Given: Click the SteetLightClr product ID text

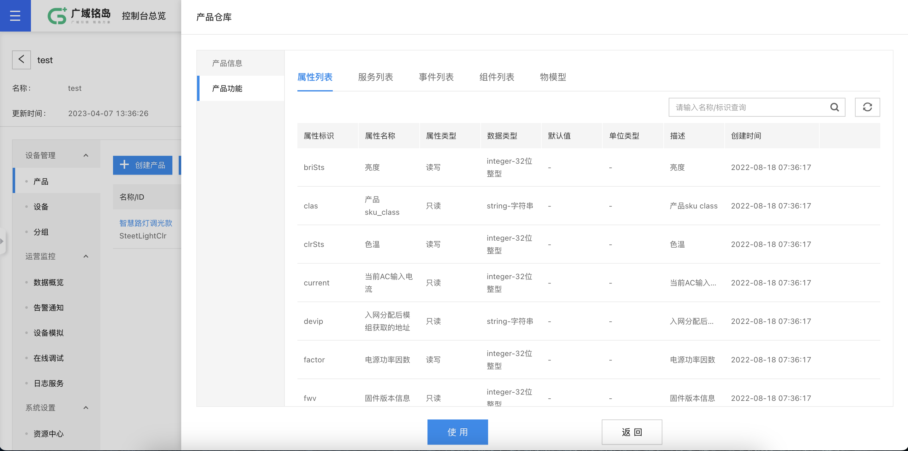Looking at the screenshot, I should tap(143, 236).
